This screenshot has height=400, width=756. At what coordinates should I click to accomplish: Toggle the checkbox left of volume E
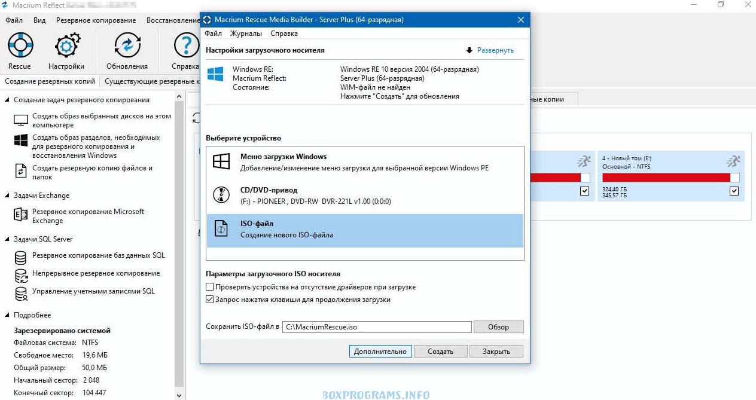584,191
